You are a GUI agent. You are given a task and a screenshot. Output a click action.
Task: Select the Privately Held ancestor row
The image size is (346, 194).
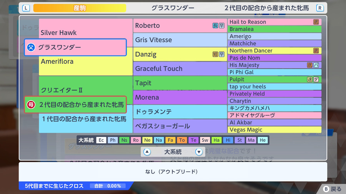point(274,94)
